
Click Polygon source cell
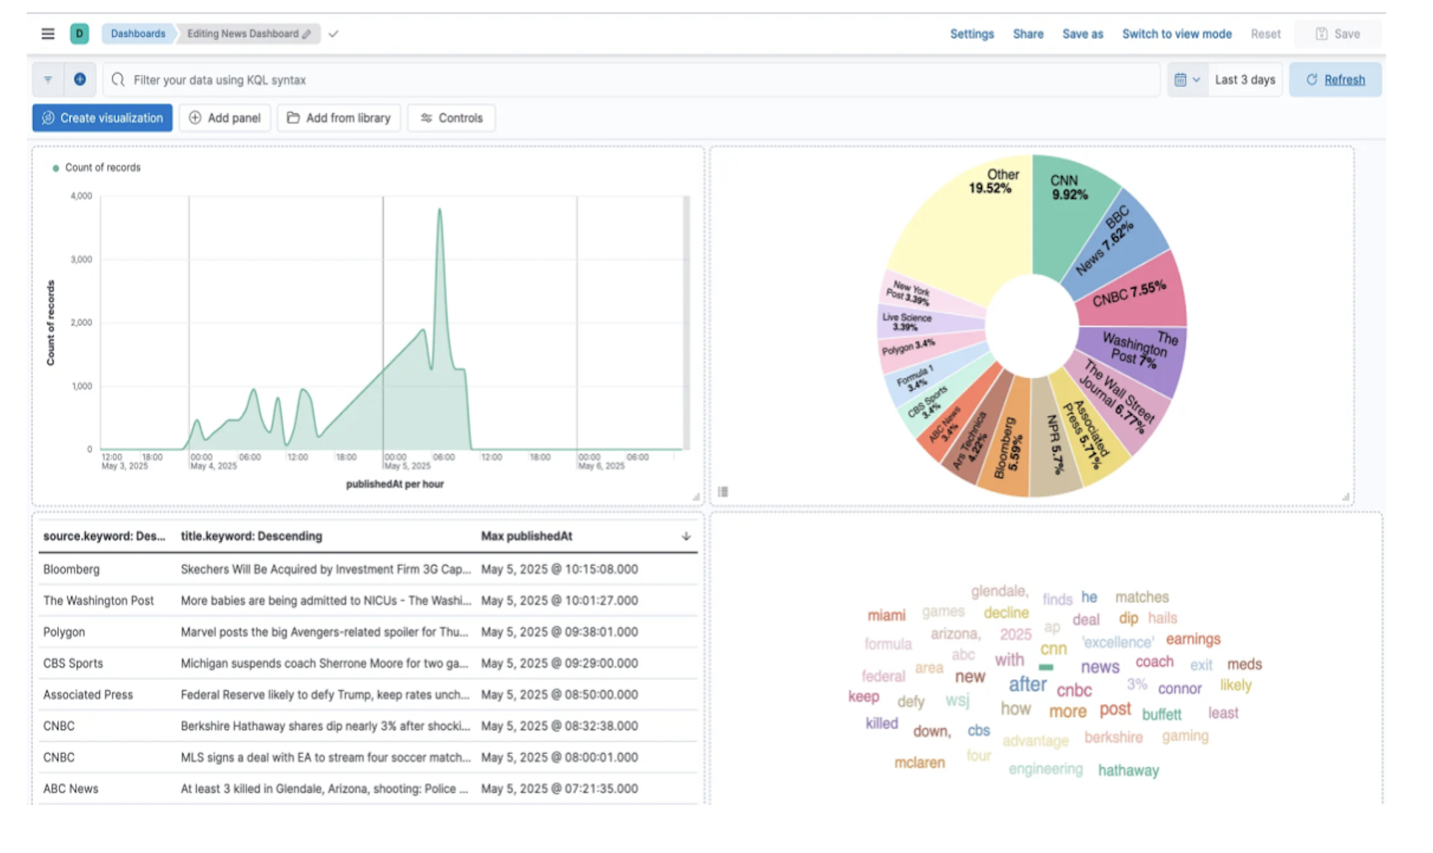point(64,633)
